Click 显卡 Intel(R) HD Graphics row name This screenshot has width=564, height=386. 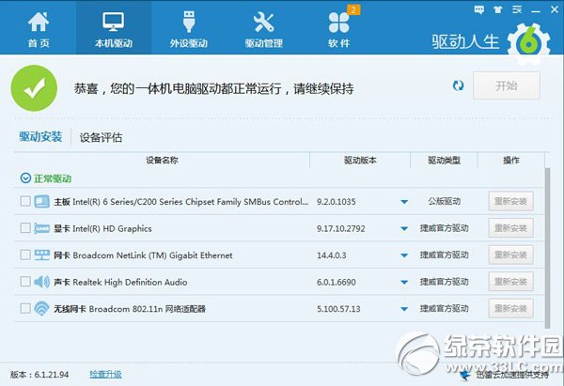[102, 228]
